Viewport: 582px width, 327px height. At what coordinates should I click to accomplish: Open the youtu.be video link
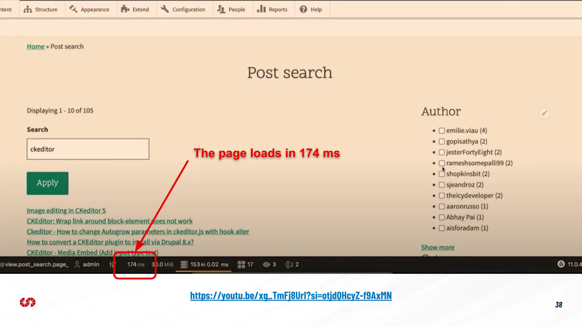click(x=291, y=295)
